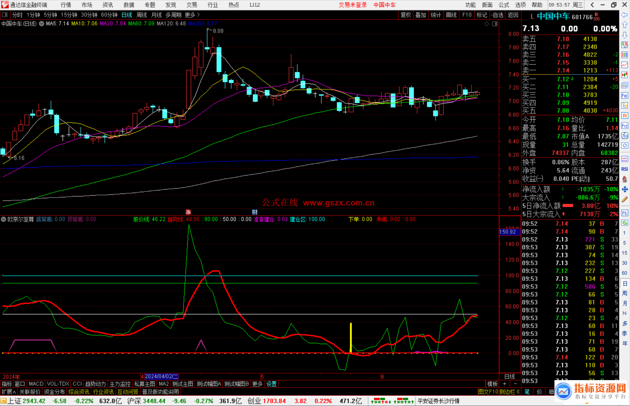Switch to 60-minute period in sidebar
Image resolution: width=630 pixels, height=406 pixels.
[x=624, y=273]
